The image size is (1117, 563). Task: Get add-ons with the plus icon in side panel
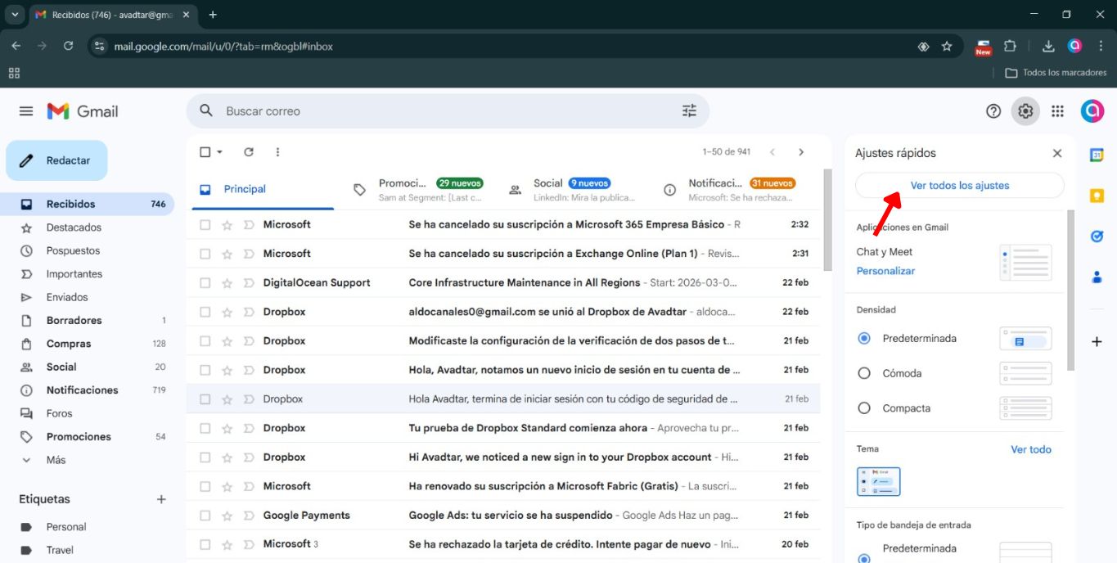tap(1097, 341)
